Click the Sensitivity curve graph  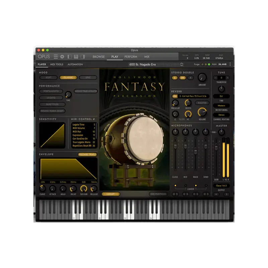point(52,135)
